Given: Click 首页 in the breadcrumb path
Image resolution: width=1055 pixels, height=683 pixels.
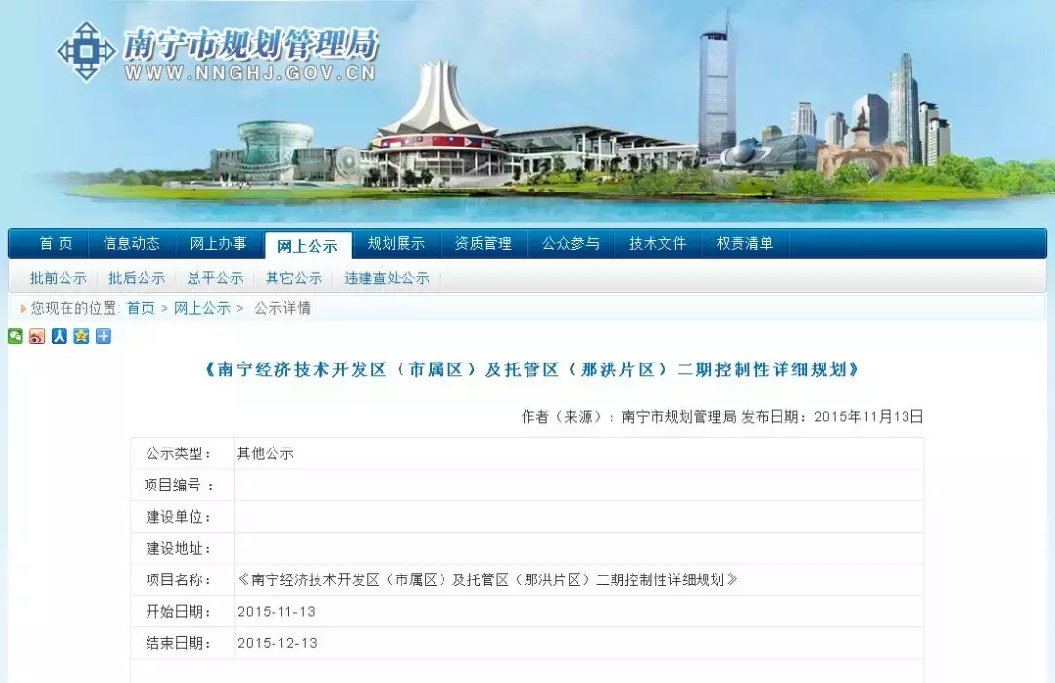Looking at the screenshot, I should pyautogui.click(x=141, y=308).
